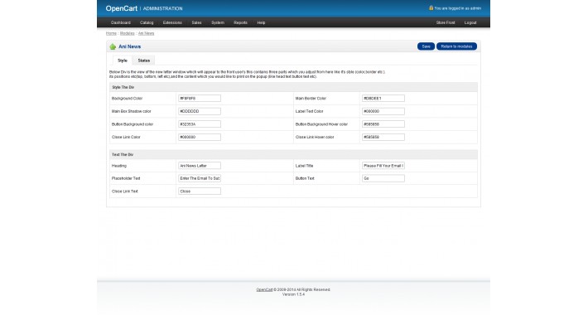588x315 pixels.
Task: Click the Placeholder Text field
Action: (200, 178)
